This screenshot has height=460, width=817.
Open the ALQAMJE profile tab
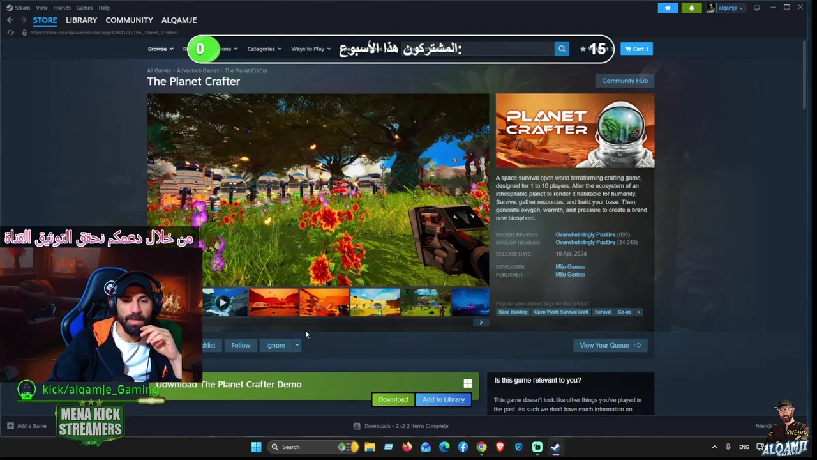click(179, 20)
